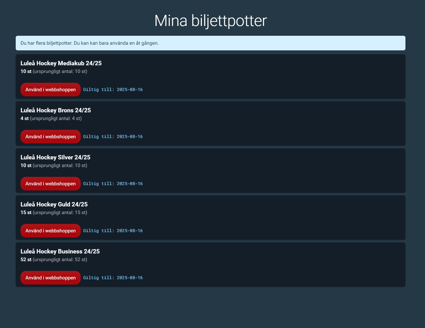Click the Mina biljettpotter heading
This screenshot has height=328, width=425.
pyautogui.click(x=210, y=21)
